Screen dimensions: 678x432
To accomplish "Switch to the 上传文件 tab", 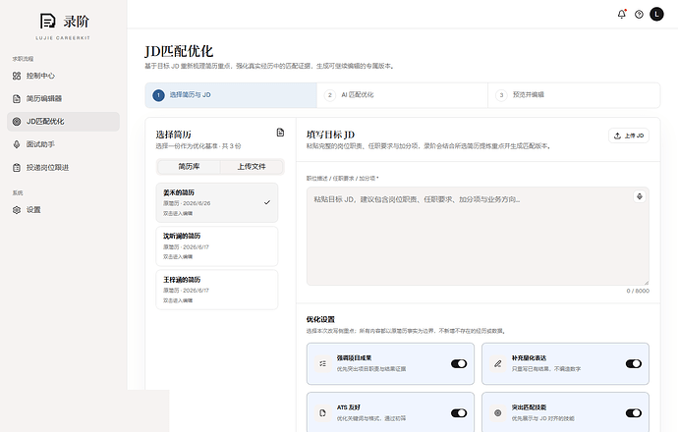I will pyautogui.click(x=252, y=167).
